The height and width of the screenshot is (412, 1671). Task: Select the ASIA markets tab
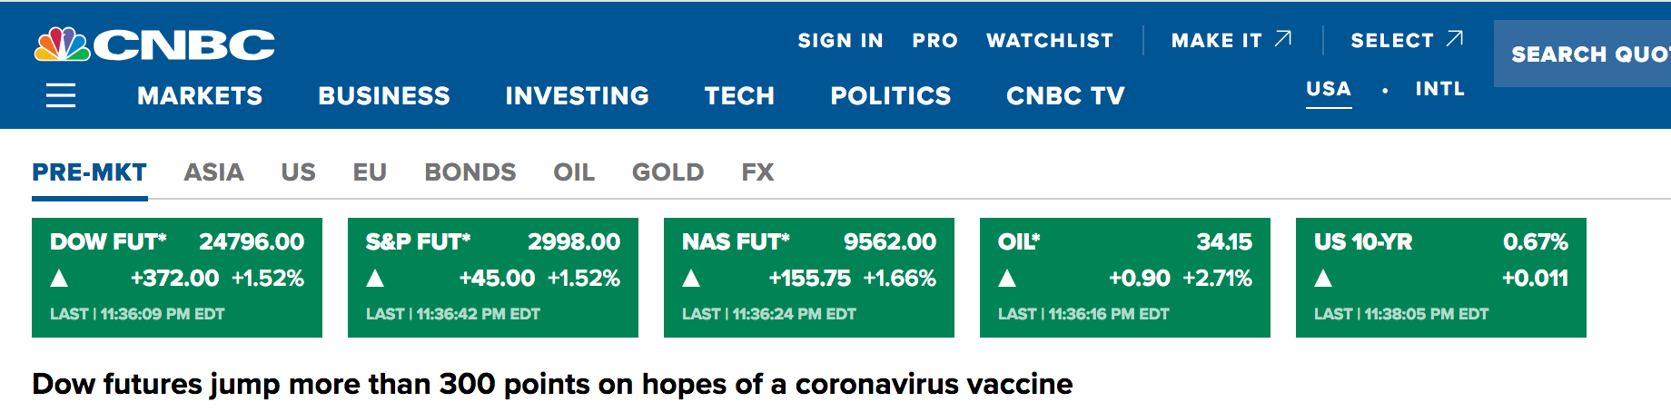pos(213,172)
